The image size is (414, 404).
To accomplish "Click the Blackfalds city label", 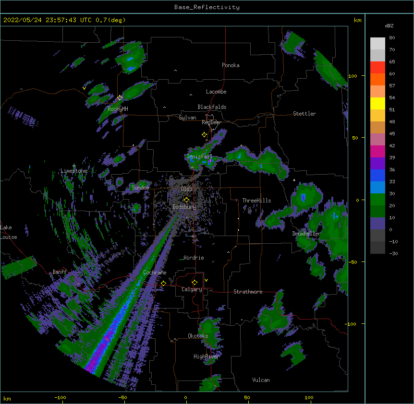I will [212, 107].
